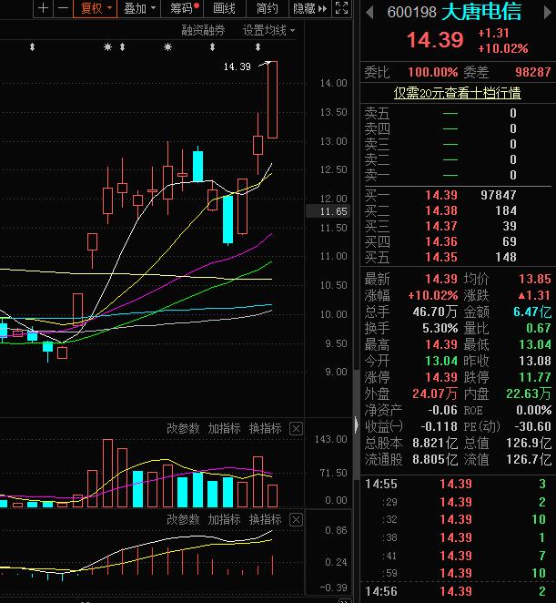Click 改参数 in the MACD panel

point(183,519)
